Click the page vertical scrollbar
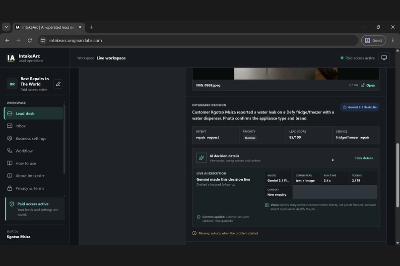Viewport: 400px width, 266px height. [x=397, y=175]
